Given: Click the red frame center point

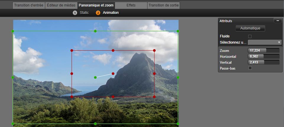Looking at the screenshot, I should pyautogui.click(x=113, y=74).
